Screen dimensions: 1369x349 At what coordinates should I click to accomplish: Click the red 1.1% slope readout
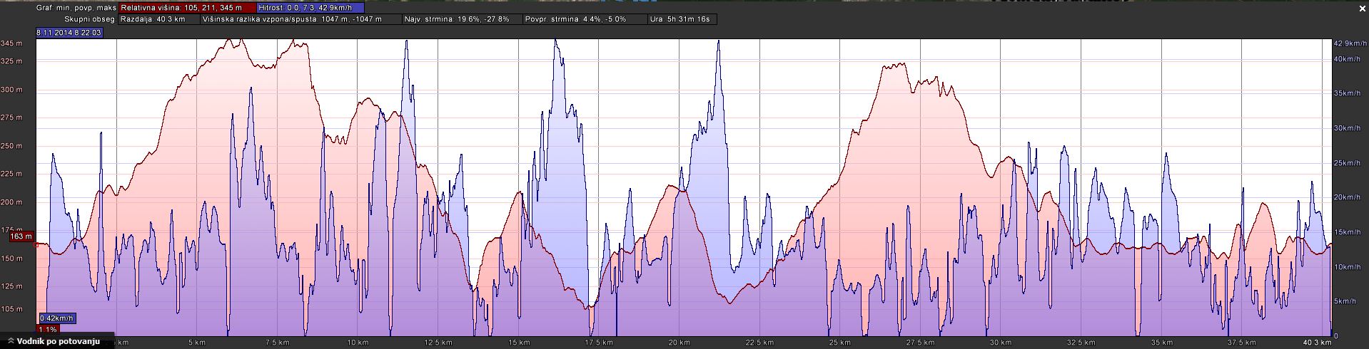[48, 330]
